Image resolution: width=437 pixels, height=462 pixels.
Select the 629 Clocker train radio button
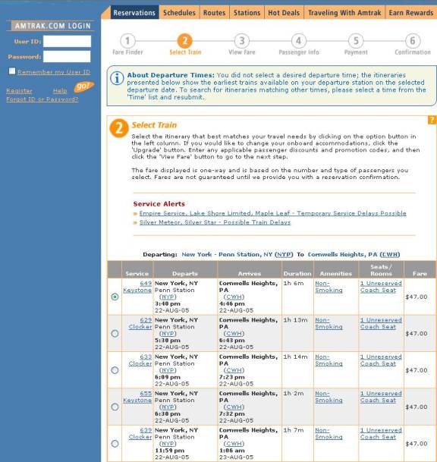115,334
